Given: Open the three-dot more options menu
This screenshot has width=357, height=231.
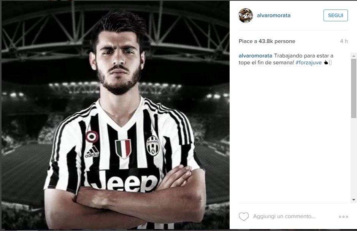Looking at the screenshot, I should [343, 217].
